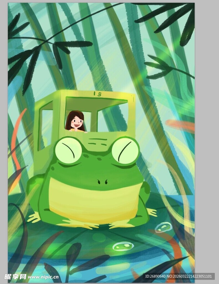Click the small water droplet near the frog
Image resolution: width=219 pixels, height=284 pixels.
[x=163, y=227]
